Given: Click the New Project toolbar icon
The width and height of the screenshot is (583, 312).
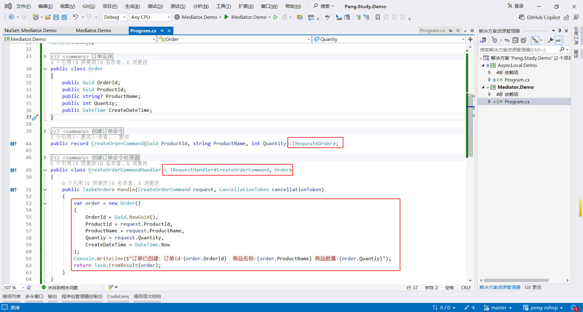Looking at the screenshot, I should [x=36, y=17].
